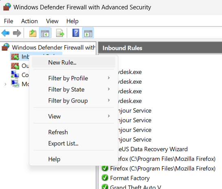This screenshot has height=189, width=222.
Task: Choose New Rule... from context menu
Action: [74, 63]
